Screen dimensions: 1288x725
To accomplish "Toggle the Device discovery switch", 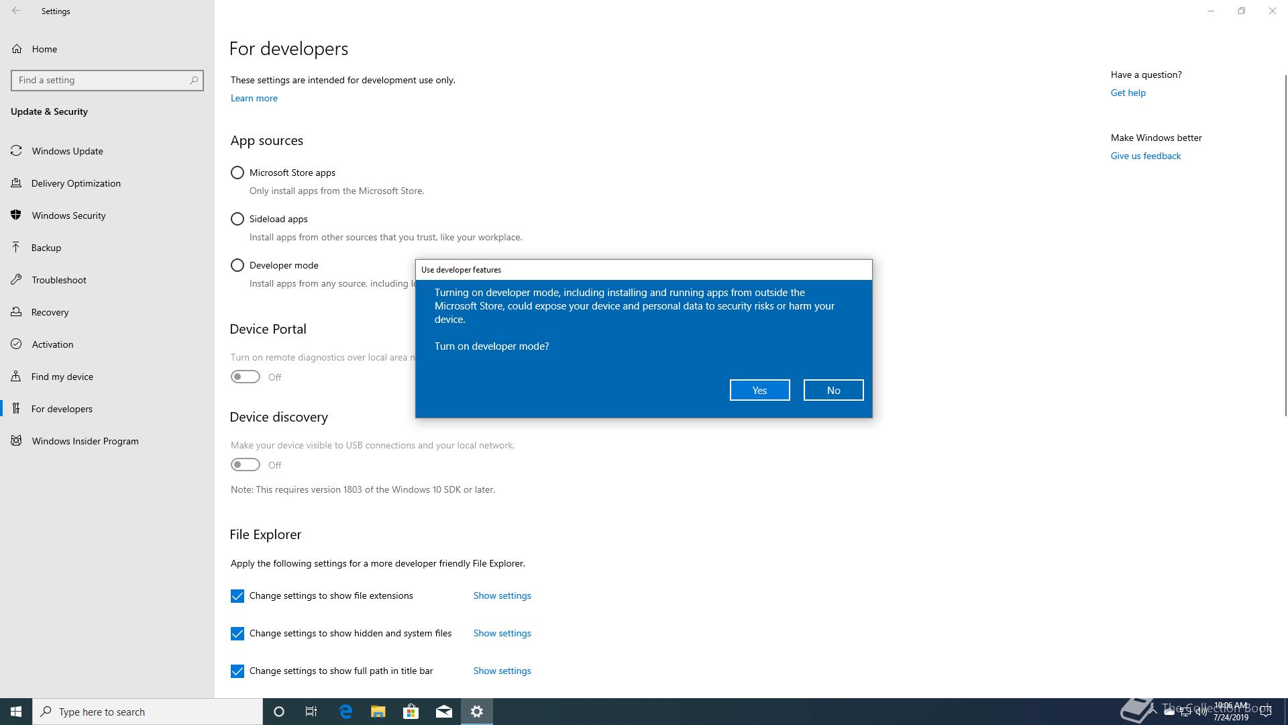I will point(246,465).
